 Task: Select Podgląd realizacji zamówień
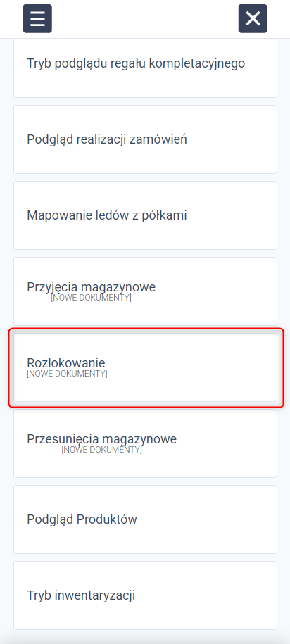coord(145,139)
